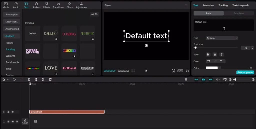Image resolution: width=256 pixels, height=129 pixels.
Task: Lock the main video track
Action: coord(8,121)
